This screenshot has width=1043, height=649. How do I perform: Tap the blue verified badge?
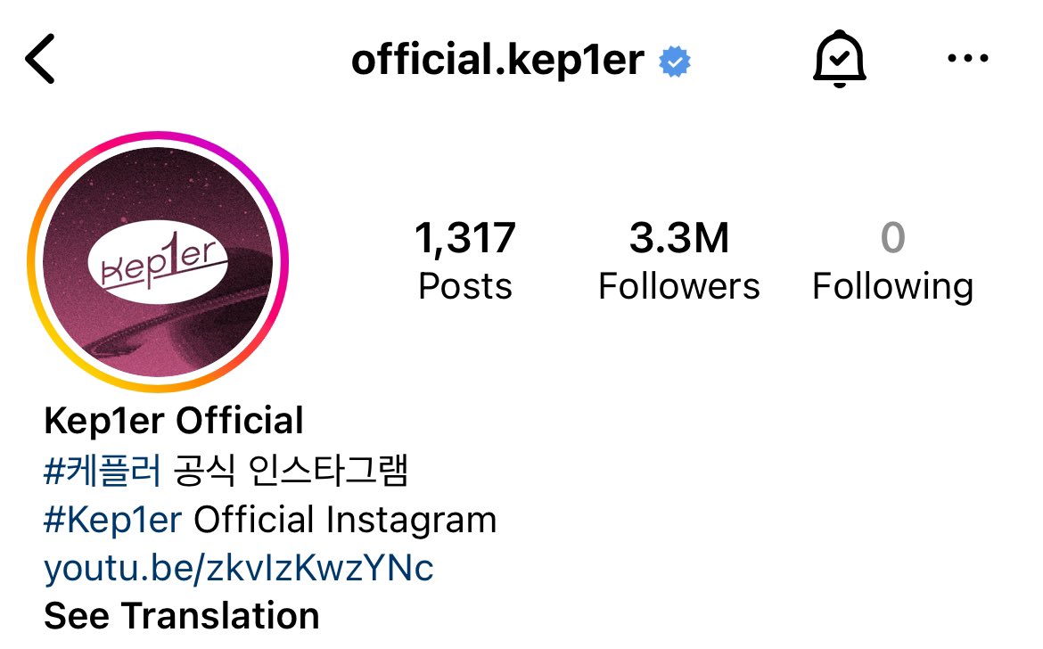[x=675, y=62]
